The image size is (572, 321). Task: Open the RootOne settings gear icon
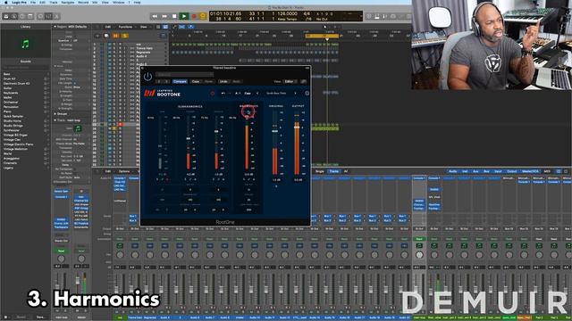tap(307, 94)
